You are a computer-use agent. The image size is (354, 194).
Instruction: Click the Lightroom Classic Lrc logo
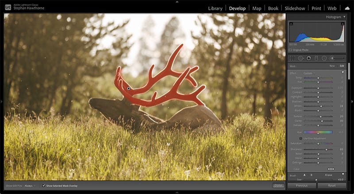(8, 8)
